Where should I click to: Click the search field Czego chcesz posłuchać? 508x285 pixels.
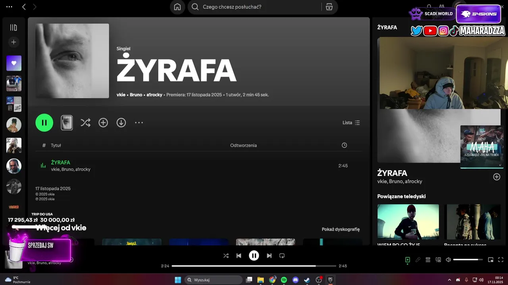point(255,7)
